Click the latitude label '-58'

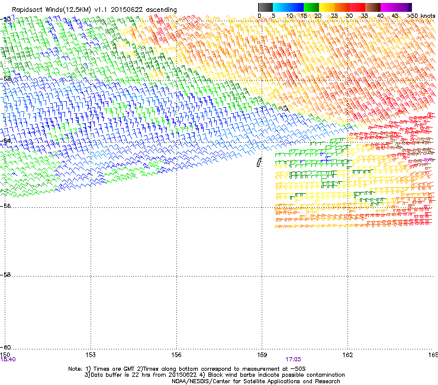(5, 275)
